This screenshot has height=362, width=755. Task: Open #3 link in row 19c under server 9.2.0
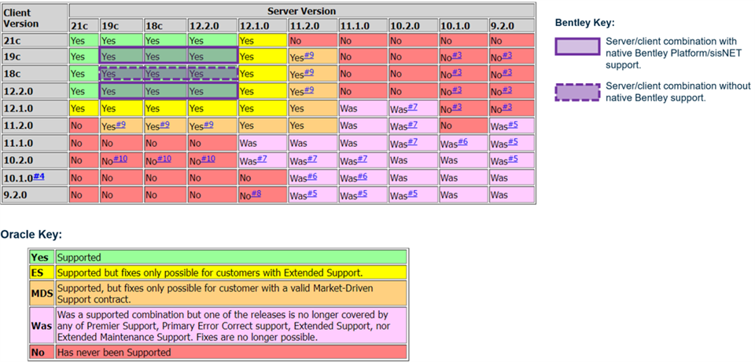507,55
